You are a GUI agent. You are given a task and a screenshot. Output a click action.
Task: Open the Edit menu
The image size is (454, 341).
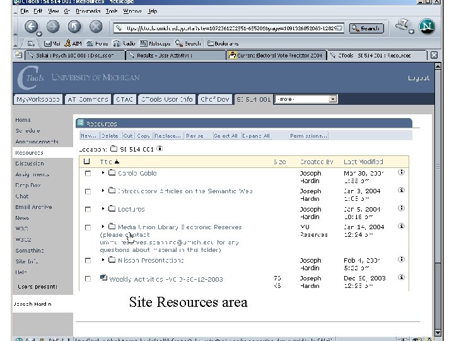pos(38,11)
